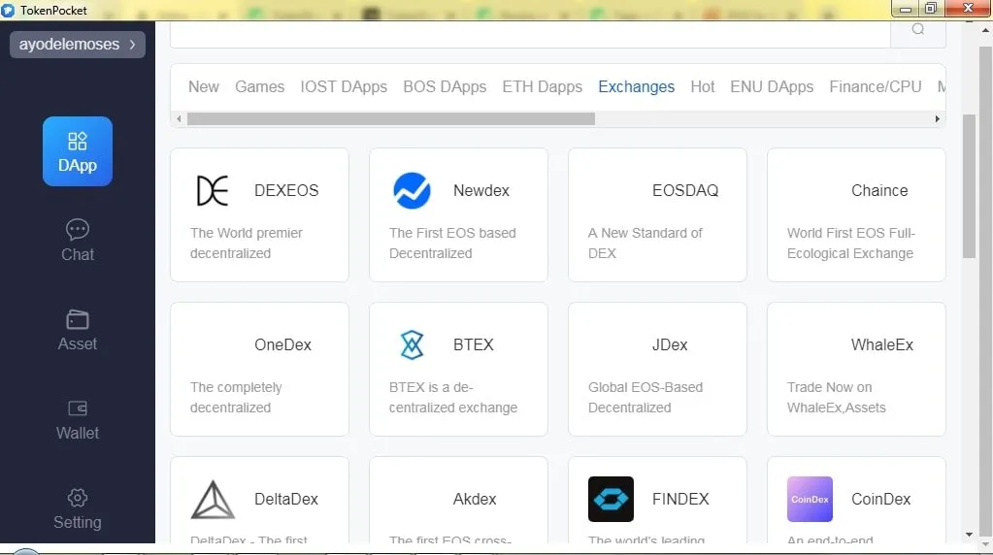The image size is (993, 555).
Task: Click the CoinDex title text
Action: tap(881, 500)
